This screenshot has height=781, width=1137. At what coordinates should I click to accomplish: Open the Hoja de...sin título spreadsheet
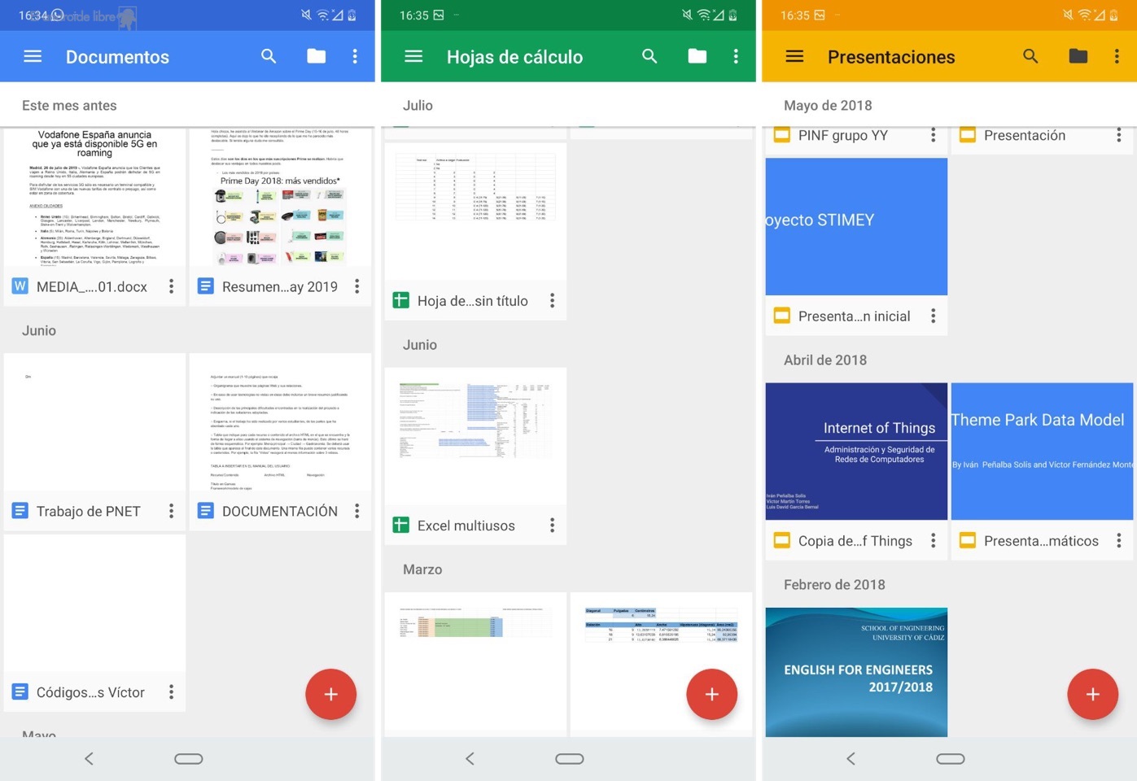click(x=475, y=212)
